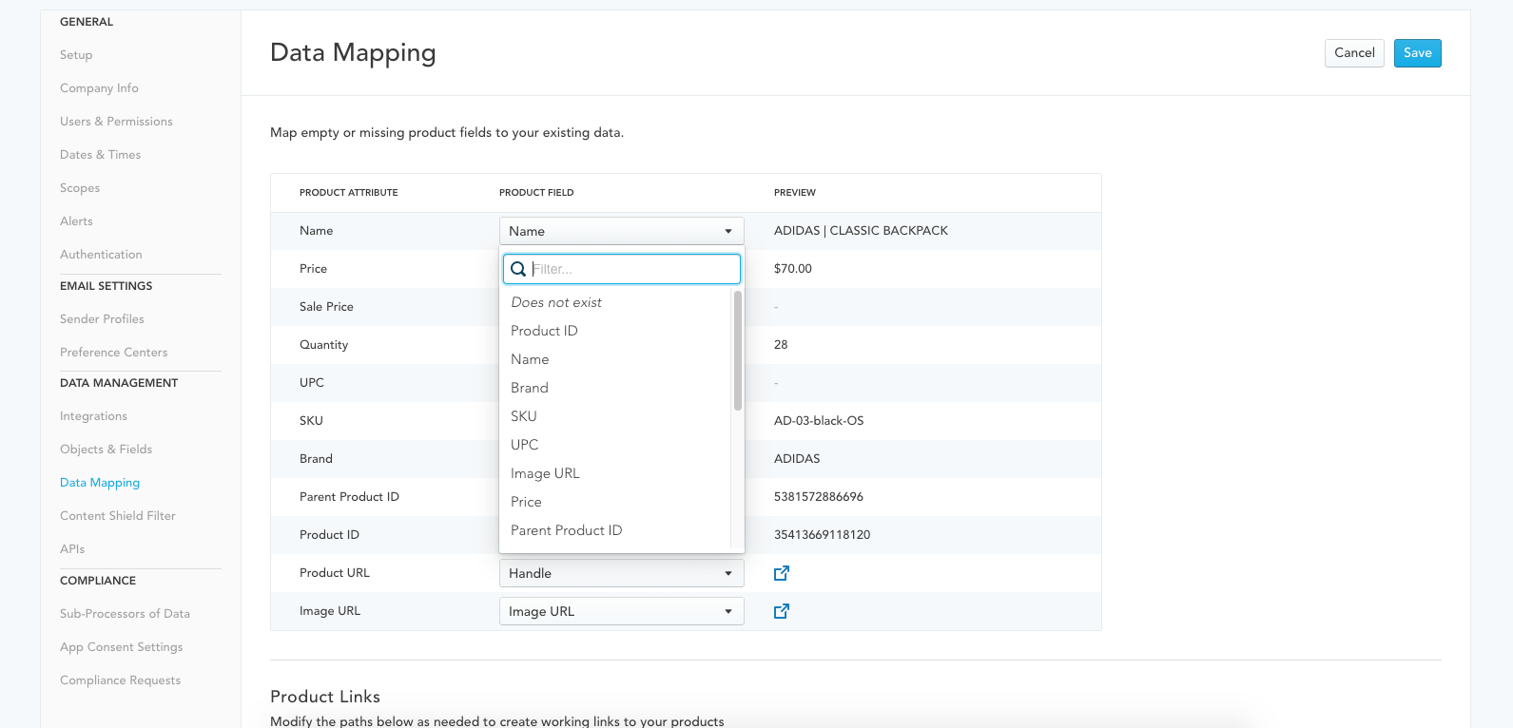Click the '5381572886696' parent ID preview
The image size is (1513, 728).
pos(819,497)
